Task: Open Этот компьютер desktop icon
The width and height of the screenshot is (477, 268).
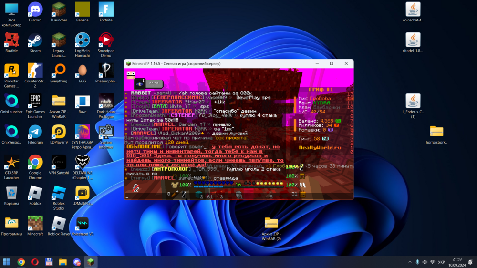Action: click(x=11, y=15)
